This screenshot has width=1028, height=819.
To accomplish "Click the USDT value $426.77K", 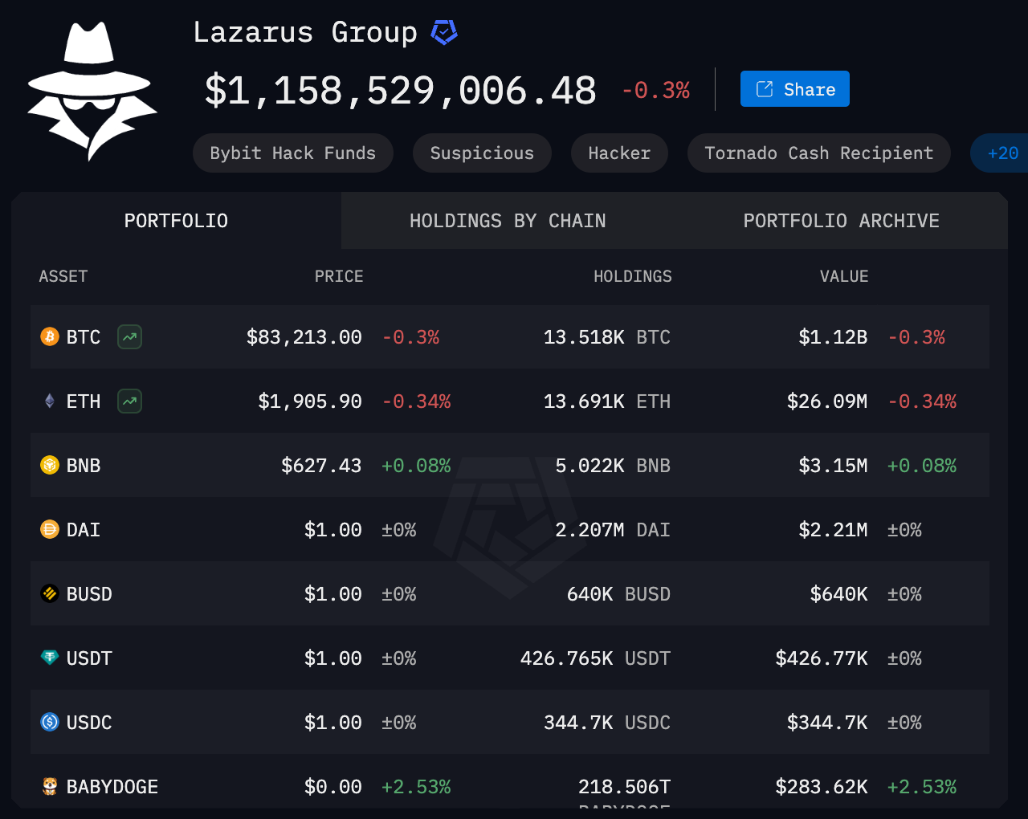I will [822, 658].
